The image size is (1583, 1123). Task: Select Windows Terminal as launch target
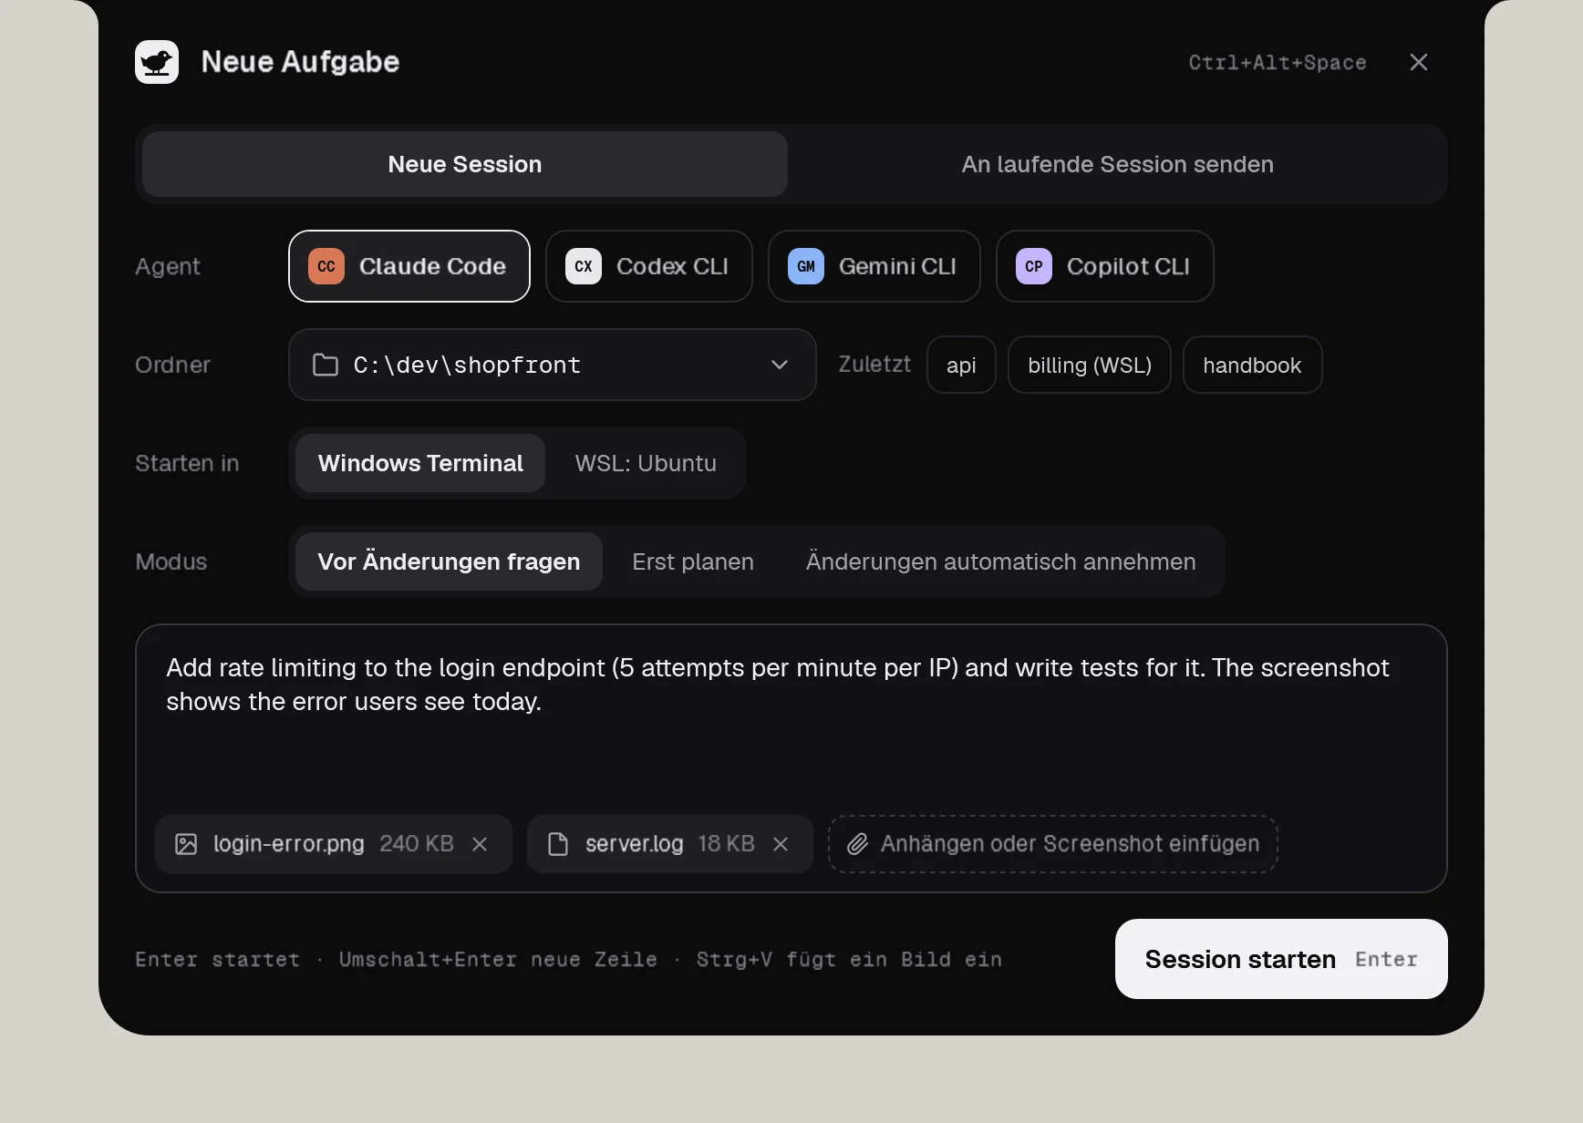tap(420, 463)
